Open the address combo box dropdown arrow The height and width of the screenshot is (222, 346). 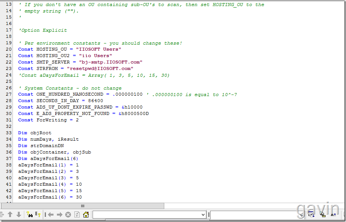[x=203, y=215]
